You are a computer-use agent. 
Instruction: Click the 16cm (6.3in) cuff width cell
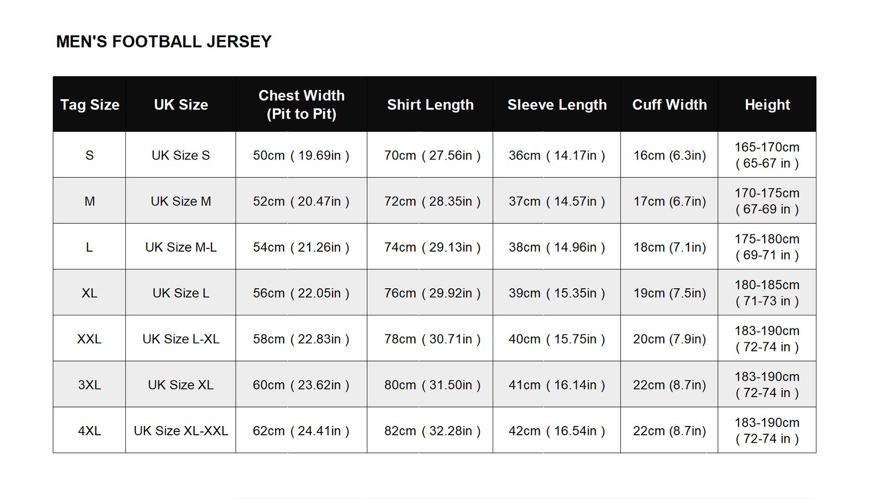pos(669,155)
